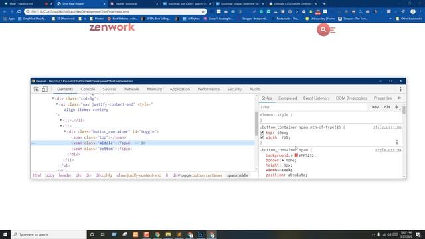Screen dimensions: 425x239
Task: Click the Windows taskbar search box
Action: (48, 234)
